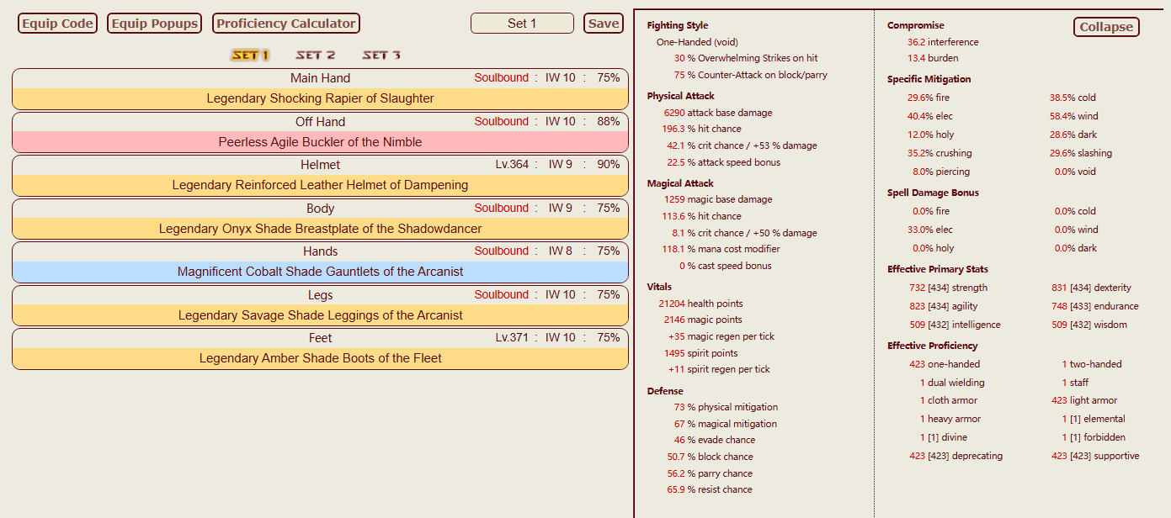Switch to the SET 3 tab

point(381,55)
